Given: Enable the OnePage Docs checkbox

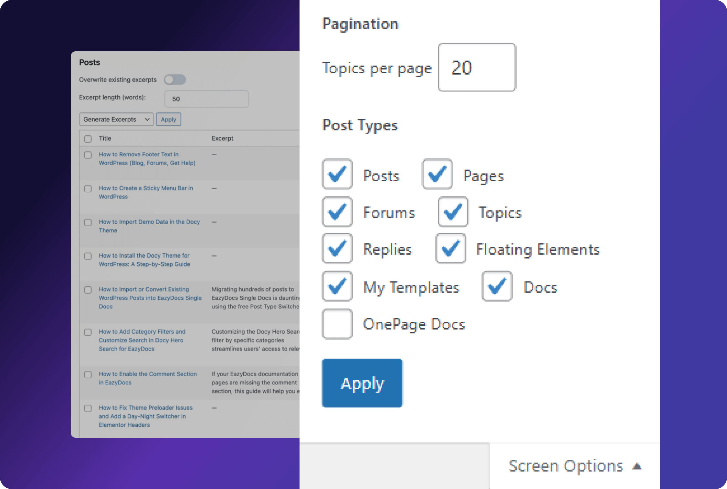Looking at the screenshot, I should (337, 324).
